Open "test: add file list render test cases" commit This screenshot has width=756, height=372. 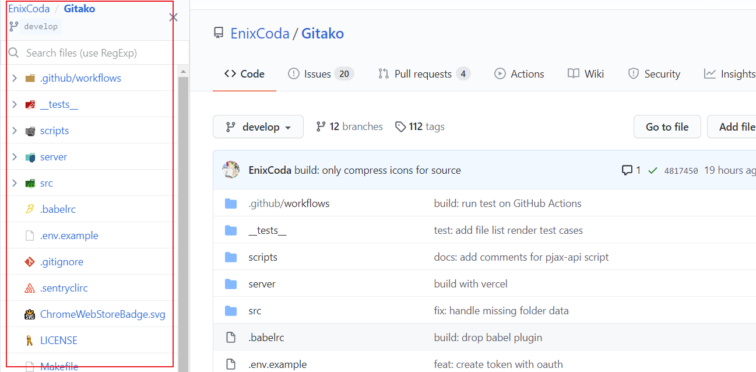coord(508,230)
